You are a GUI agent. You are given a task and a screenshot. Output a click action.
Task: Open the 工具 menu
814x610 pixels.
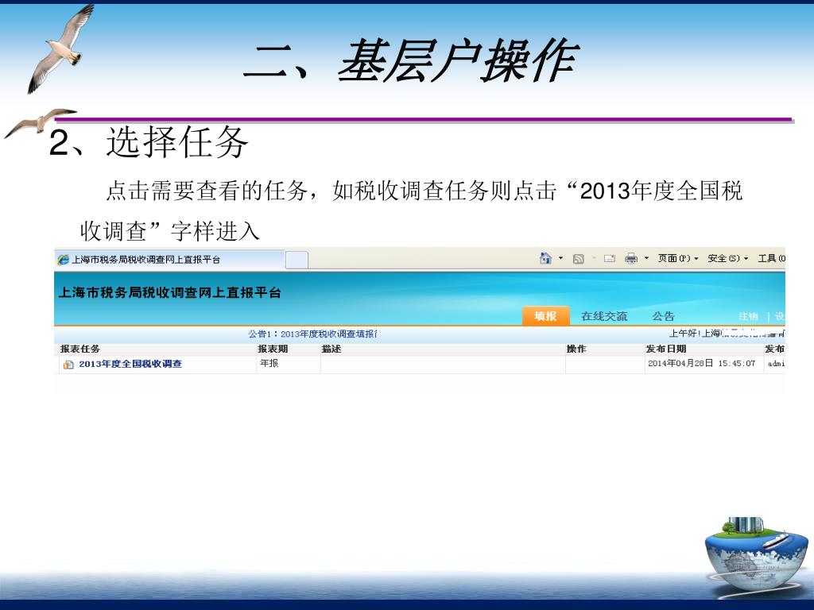771,258
